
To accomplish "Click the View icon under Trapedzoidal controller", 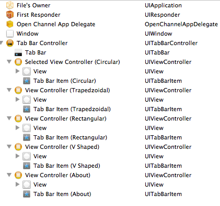I will 27,100.
